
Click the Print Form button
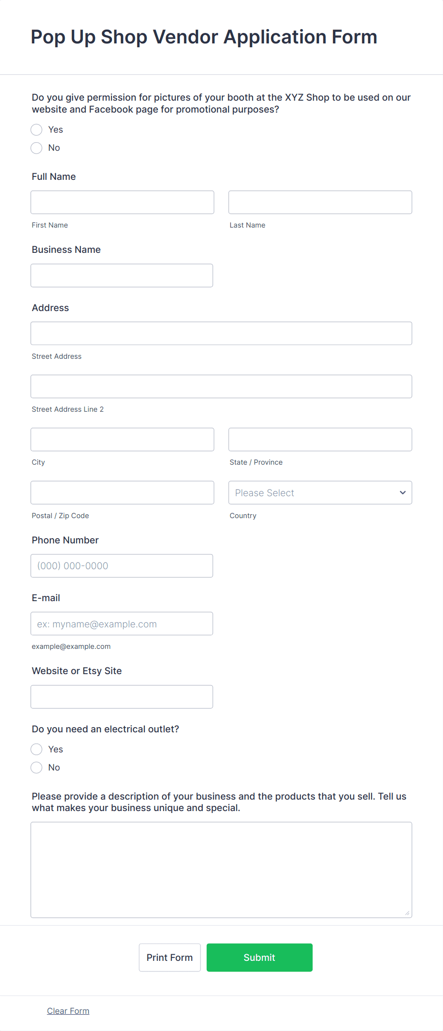coord(170,957)
